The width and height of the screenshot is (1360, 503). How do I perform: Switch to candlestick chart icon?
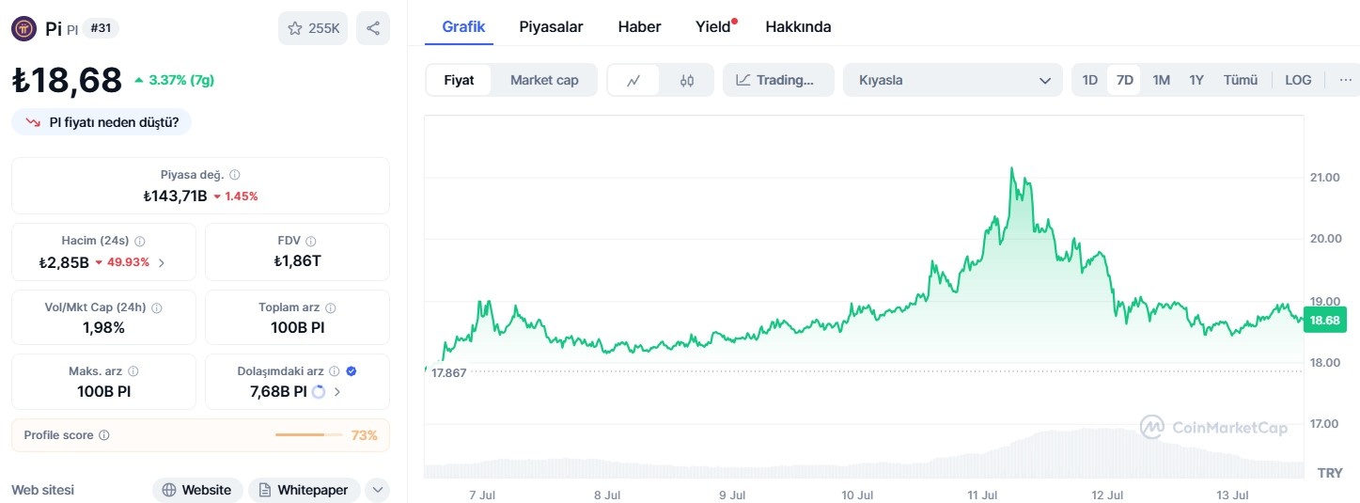pyautogui.click(x=687, y=80)
